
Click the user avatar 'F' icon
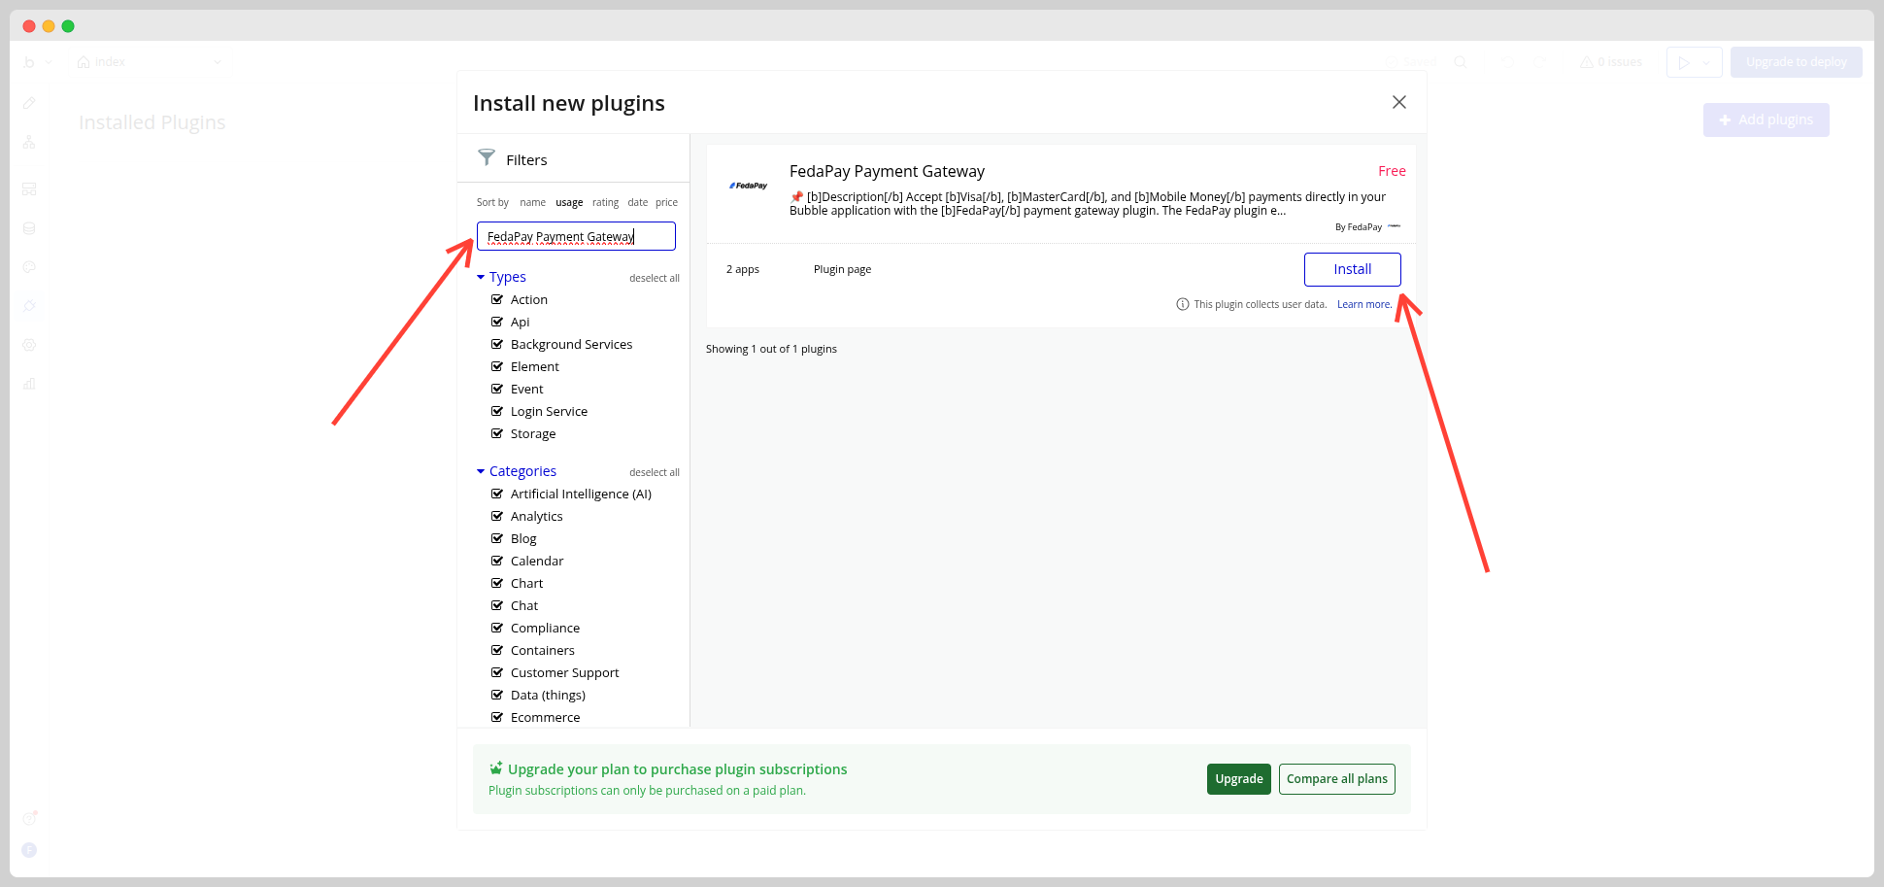29,850
